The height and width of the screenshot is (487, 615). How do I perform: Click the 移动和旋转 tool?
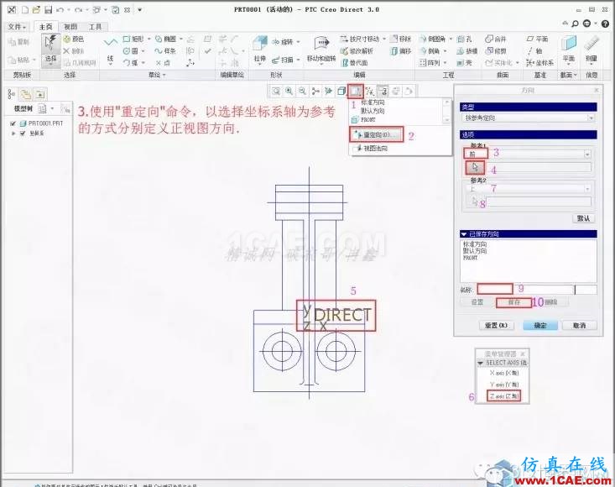tap(321, 50)
